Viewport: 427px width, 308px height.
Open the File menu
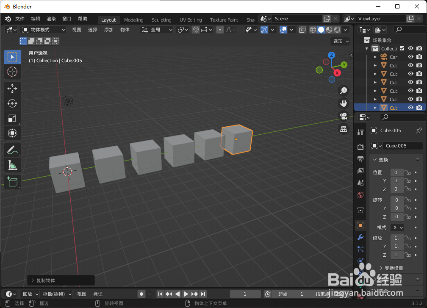20,19
